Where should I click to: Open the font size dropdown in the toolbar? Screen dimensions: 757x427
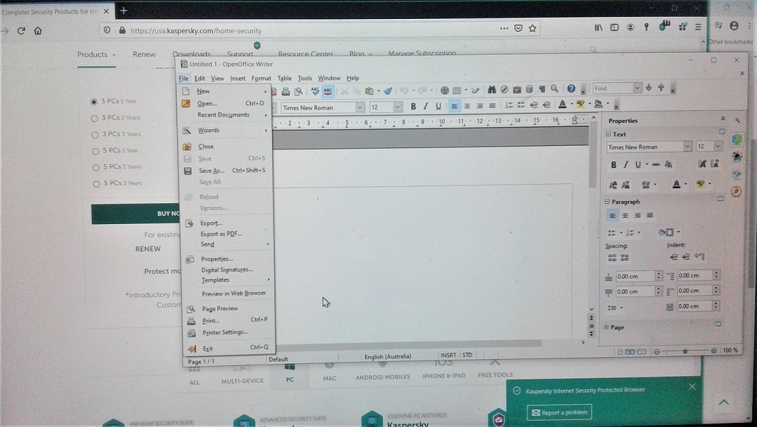[x=398, y=107]
